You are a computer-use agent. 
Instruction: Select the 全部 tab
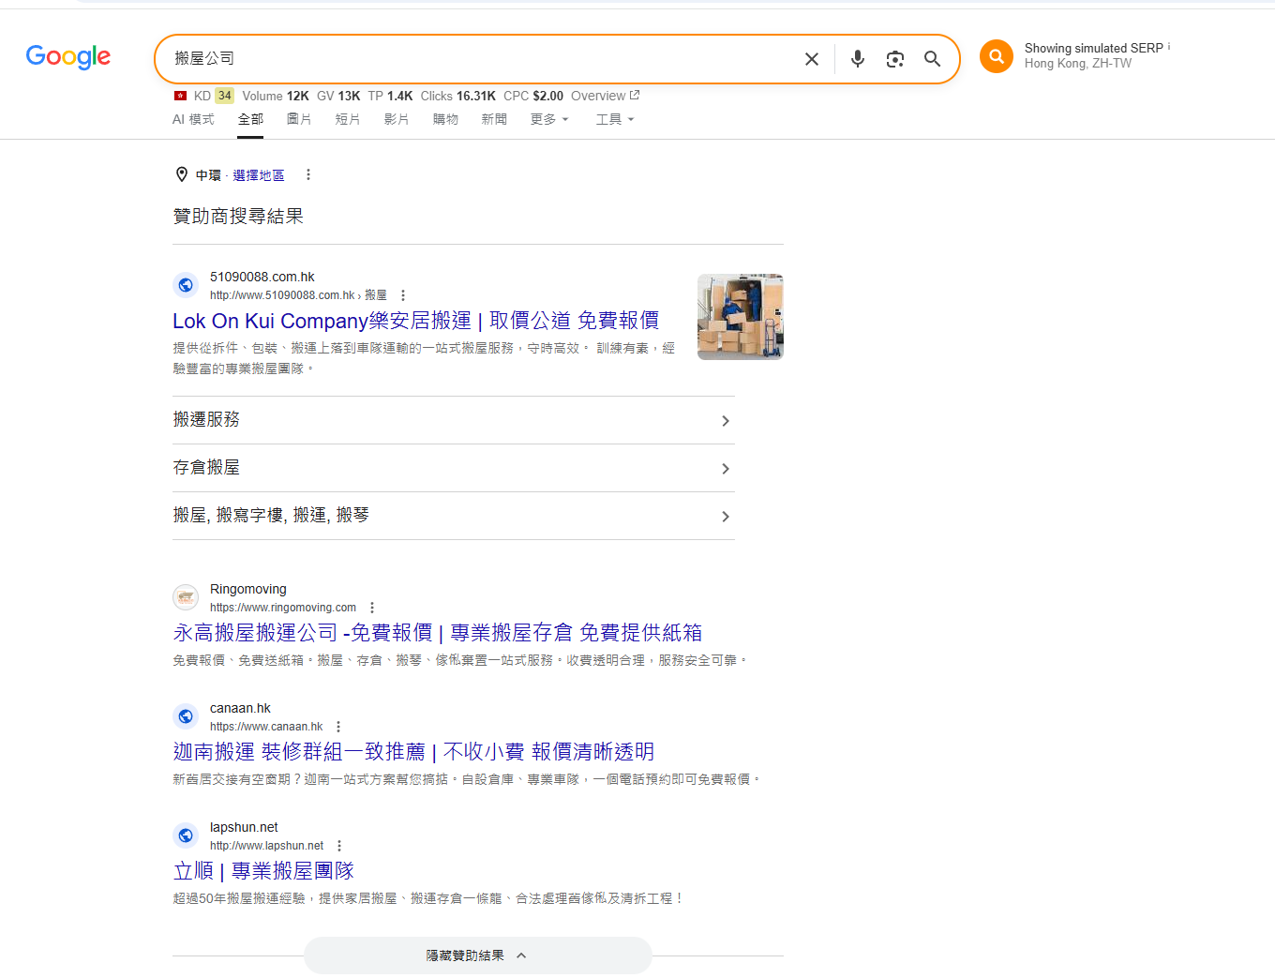point(250,119)
